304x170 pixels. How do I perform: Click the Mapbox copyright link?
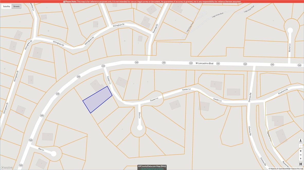[273, 168]
